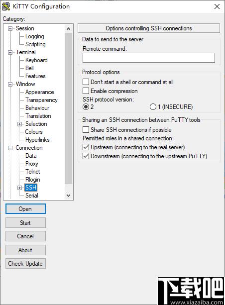
Task: Click the Check Update button
Action: point(25,264)
